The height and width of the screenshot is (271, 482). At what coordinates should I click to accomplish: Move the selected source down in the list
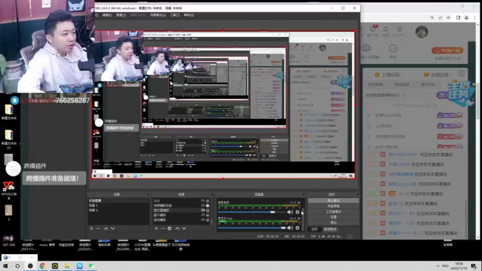point(184,228)
